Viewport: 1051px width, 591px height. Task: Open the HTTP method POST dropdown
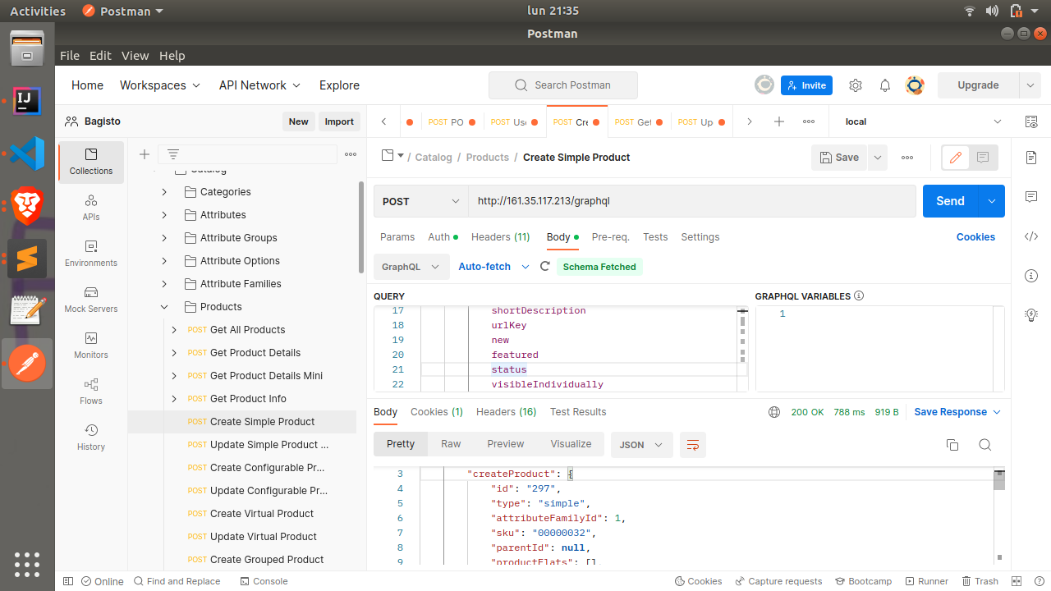pyautogui.click(x=420, y=201)
